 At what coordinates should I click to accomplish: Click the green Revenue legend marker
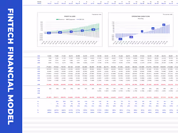coord(57,20)
